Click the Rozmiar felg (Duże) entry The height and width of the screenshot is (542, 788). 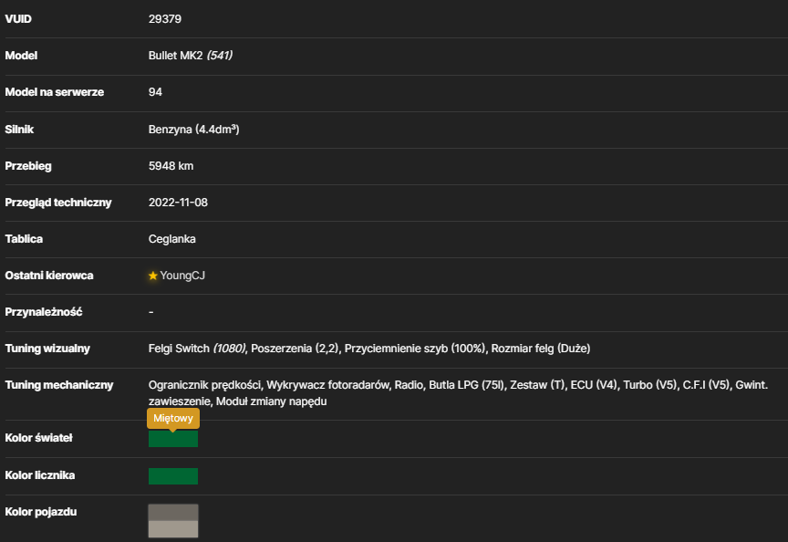coord(541,349)
